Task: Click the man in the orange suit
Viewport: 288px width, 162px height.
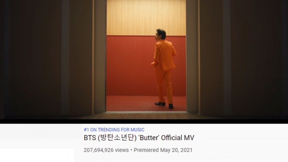Action: pos(163,68)
